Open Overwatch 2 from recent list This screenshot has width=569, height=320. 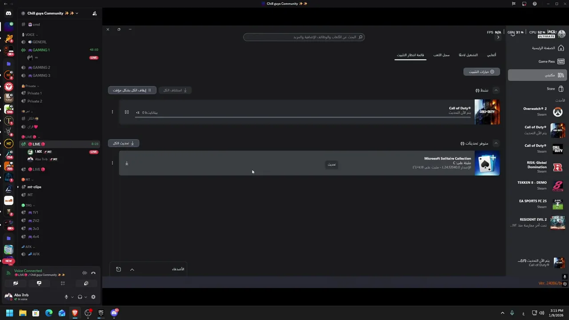click(537, 111)
